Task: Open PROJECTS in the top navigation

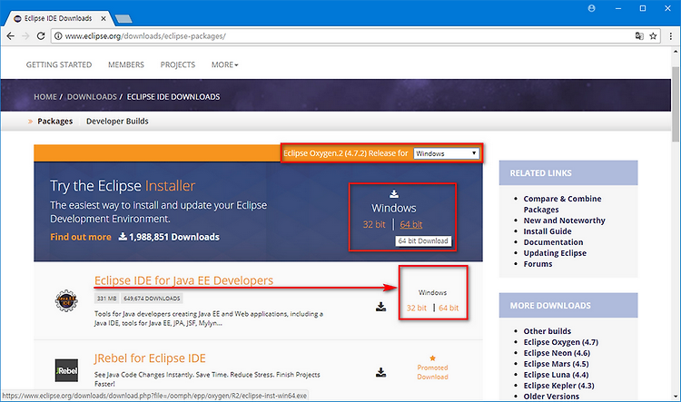Action: click(x=178, y=64)
